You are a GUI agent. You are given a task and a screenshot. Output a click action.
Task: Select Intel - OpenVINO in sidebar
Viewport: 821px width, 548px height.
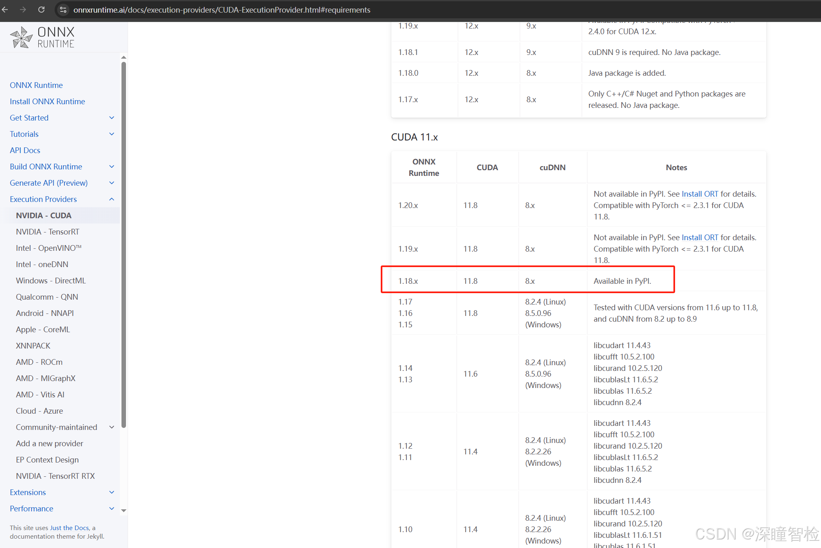tap(49, 248)
